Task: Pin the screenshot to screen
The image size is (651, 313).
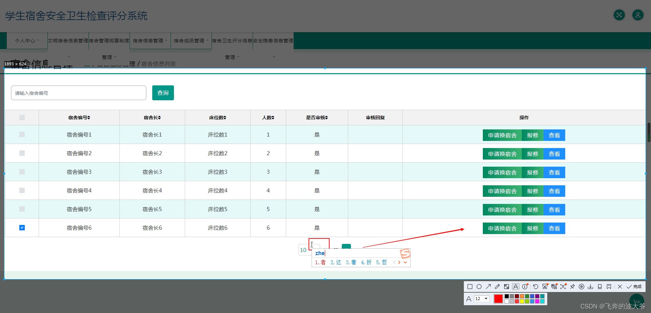Action: [572, 287]
